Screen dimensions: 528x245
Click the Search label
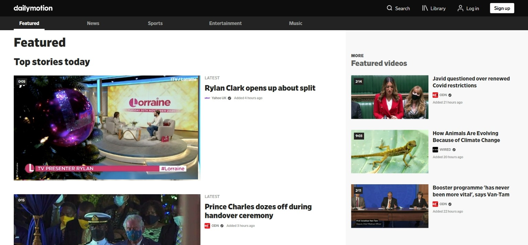point(403,9)
